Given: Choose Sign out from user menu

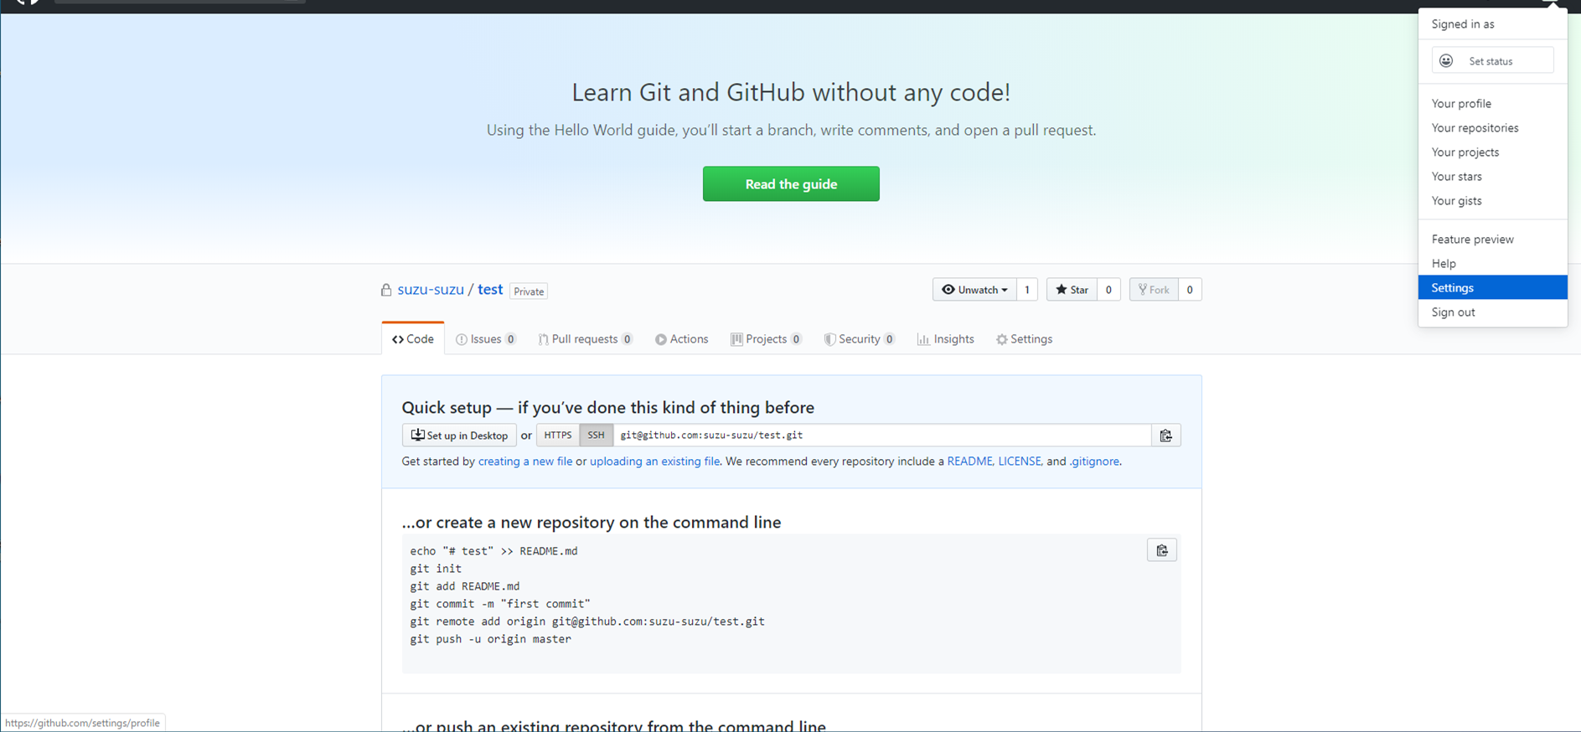Looking at the screenshot, I should 1492,312.
